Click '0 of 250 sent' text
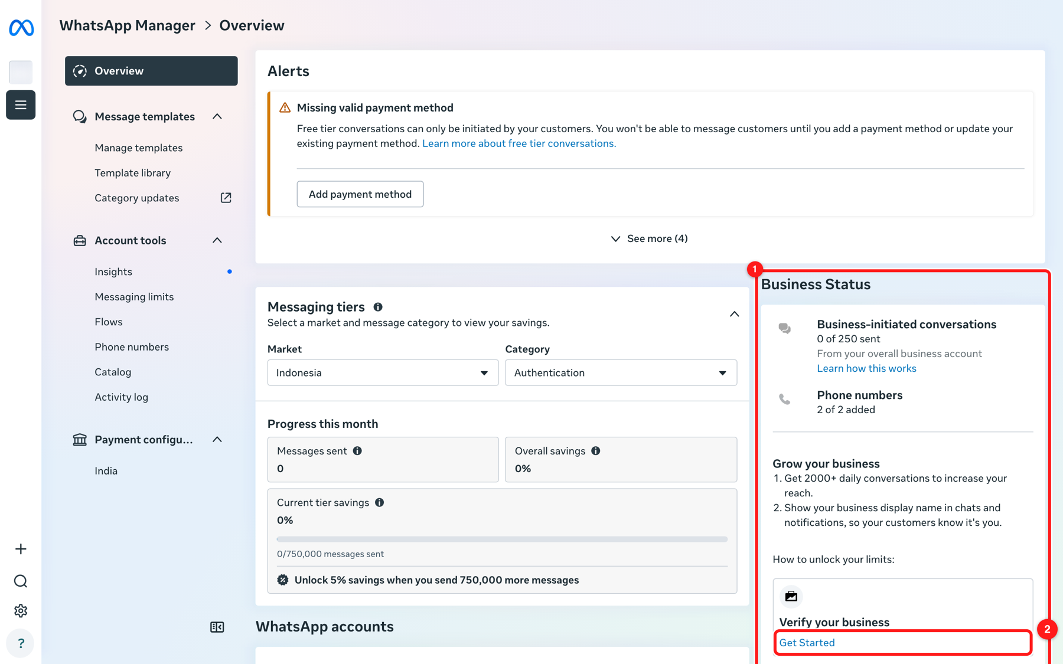The width and height of the screenshot is (1063, 664). (x=848, y=339)
